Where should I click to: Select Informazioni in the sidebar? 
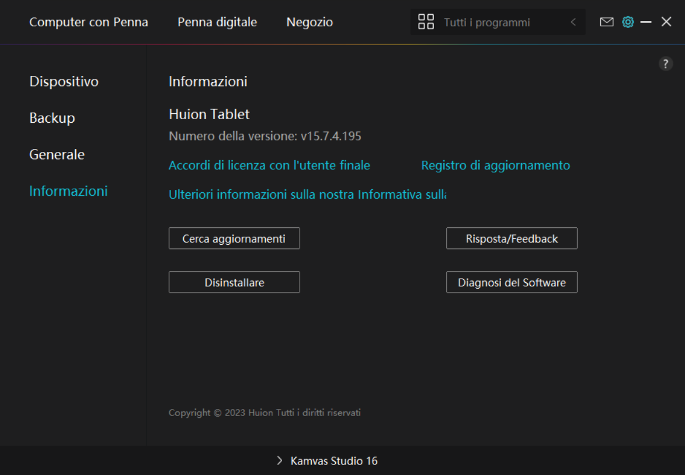tap(68, 191)
